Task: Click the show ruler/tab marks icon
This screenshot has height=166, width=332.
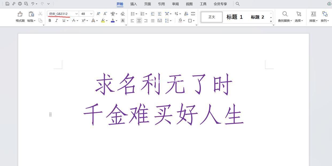Action: [x=193, y=14]
